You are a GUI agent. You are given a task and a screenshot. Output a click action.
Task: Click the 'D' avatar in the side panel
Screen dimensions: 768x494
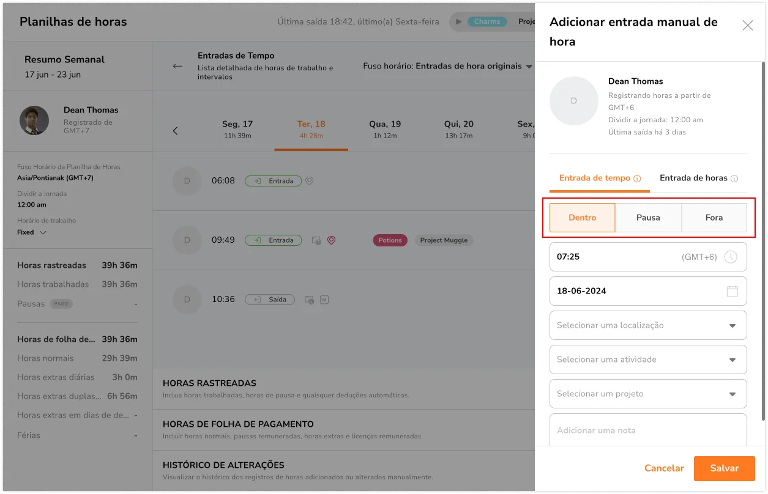pos(573,101)
